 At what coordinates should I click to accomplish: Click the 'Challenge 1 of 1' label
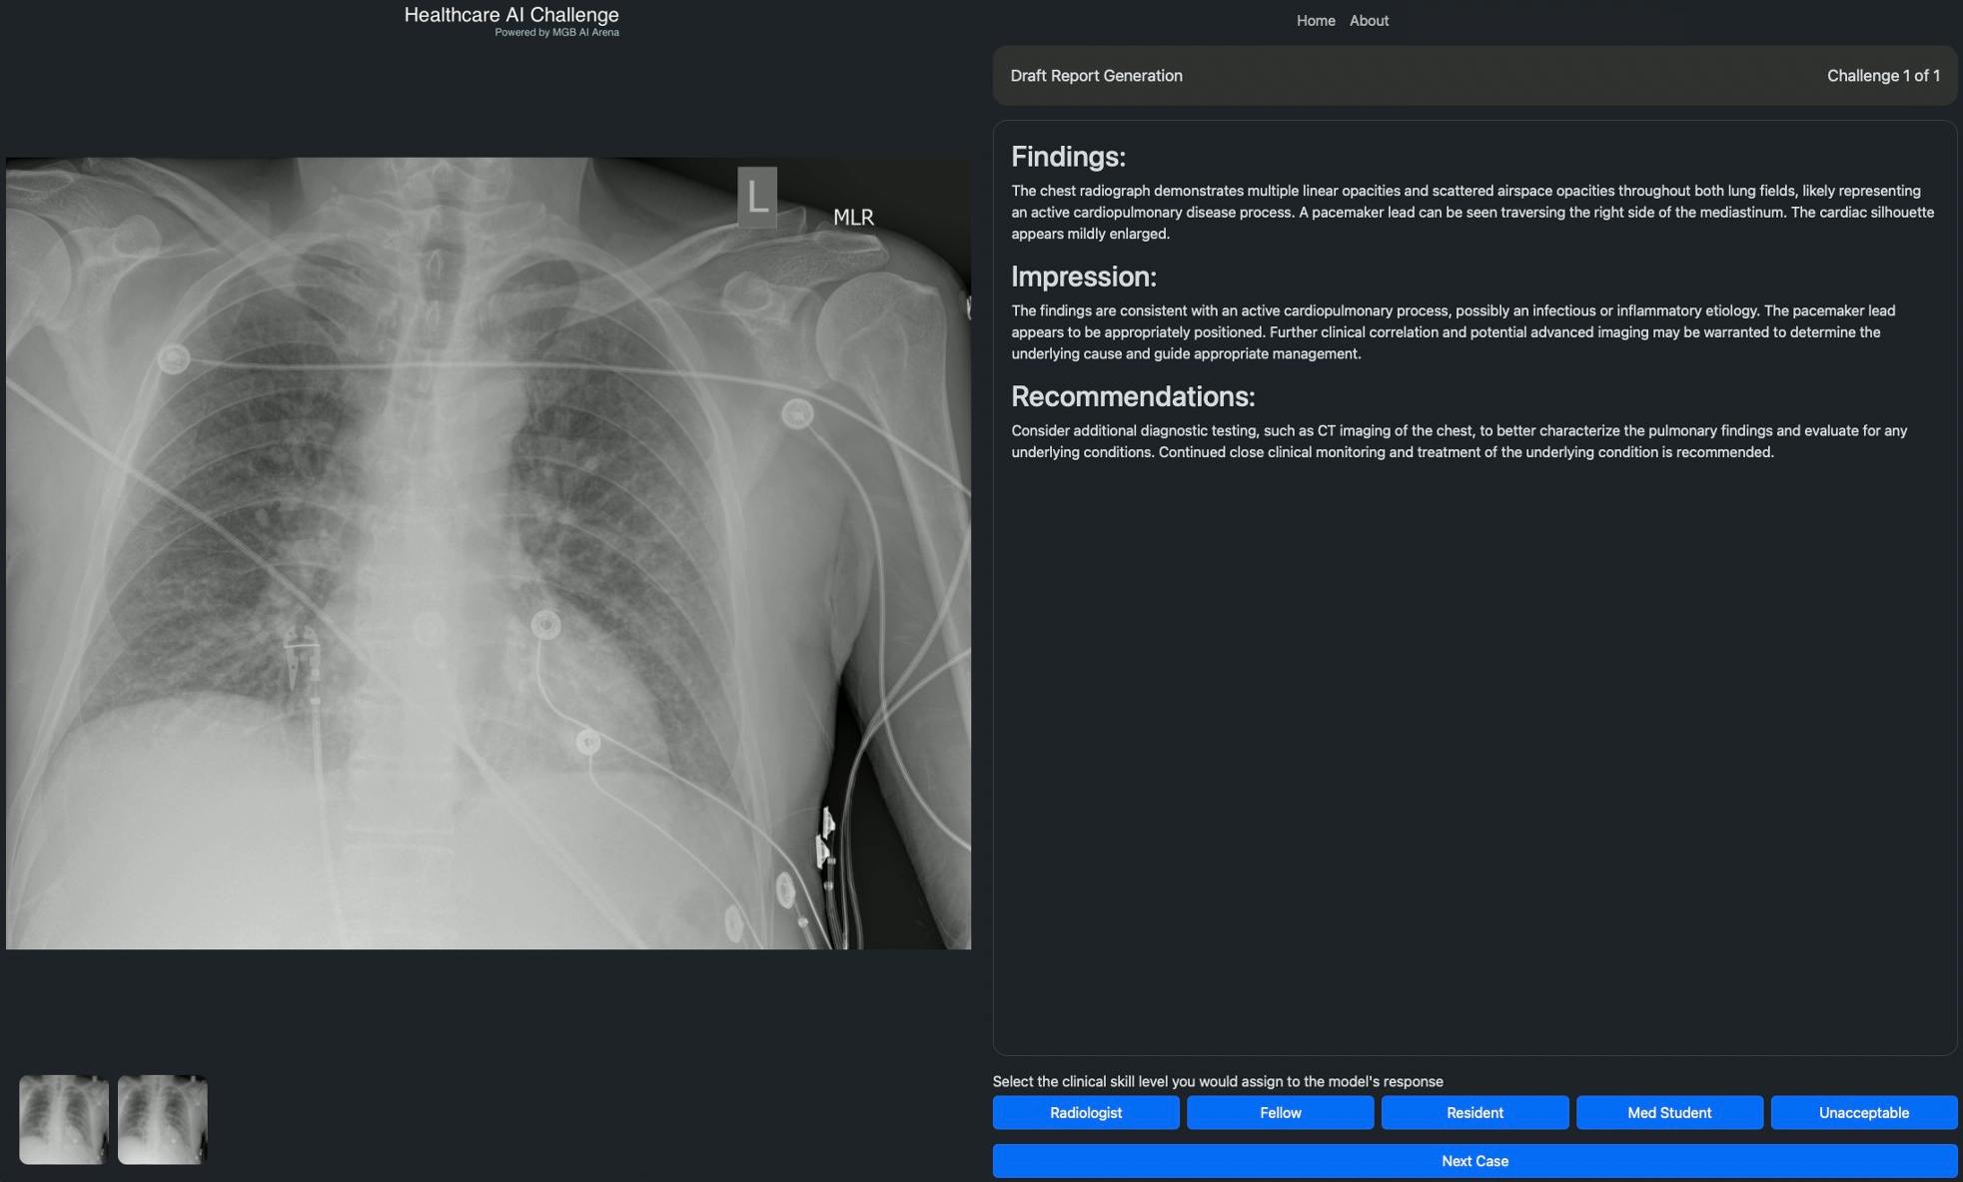pyautogui.click(x=1884, y=75)
